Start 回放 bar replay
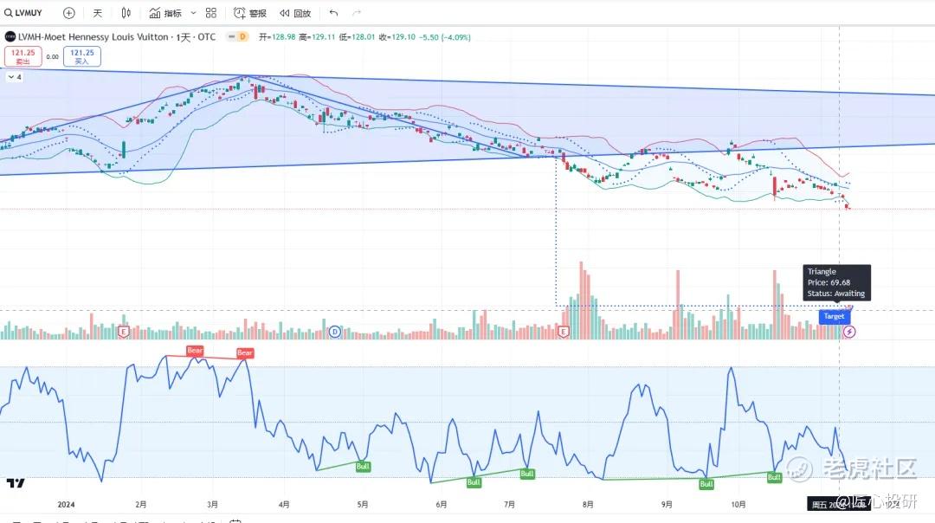Image resolution: width=935 pixels, height=523 pixels. (x=295, y=12)
